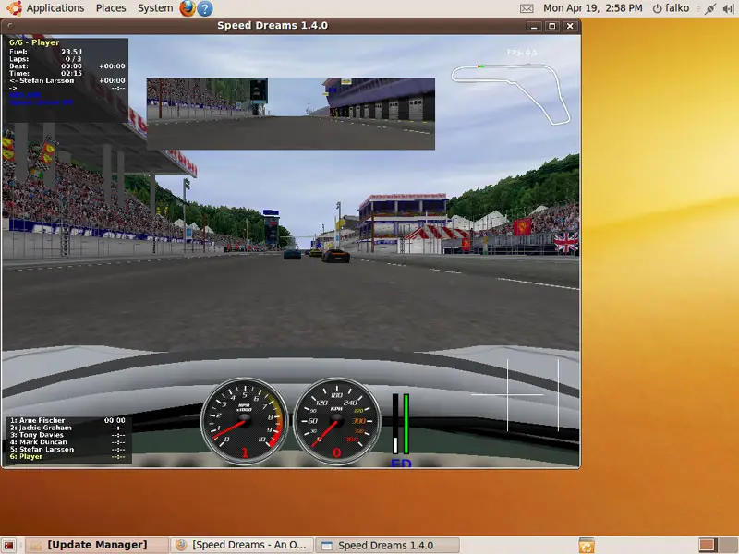Viewport: 739px width, 554px height.
Task: Click the rear-view mirror display
Action: click(x=291, y=114)
